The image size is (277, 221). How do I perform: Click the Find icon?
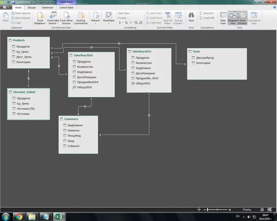click(191, 18)
